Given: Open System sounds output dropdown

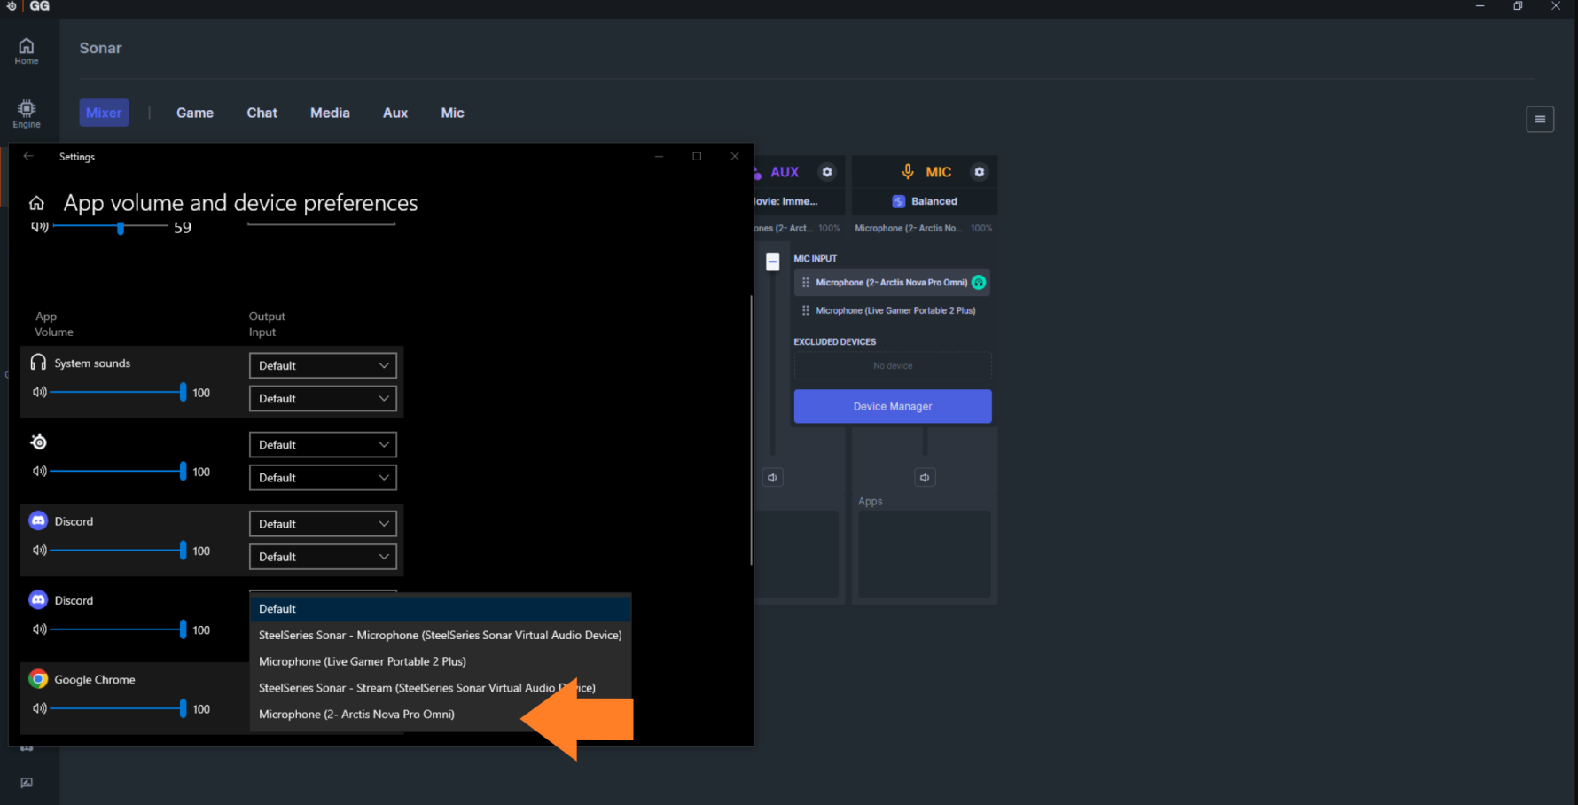Looking at the screenshot, I should click(x=323, y=365).
